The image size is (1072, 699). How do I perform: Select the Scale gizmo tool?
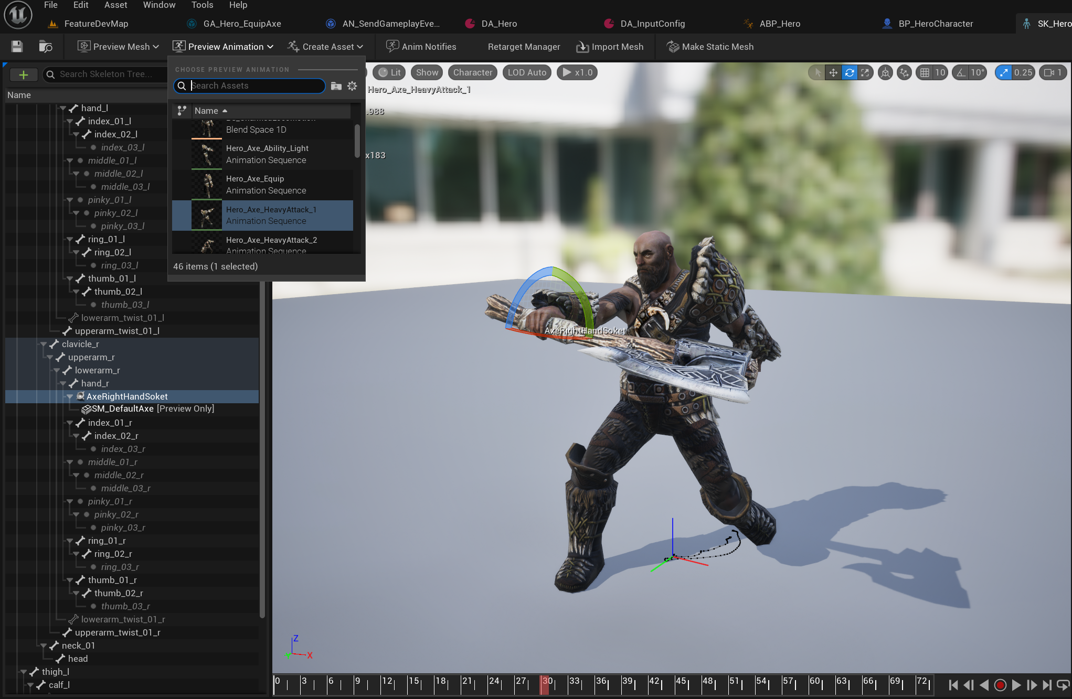click(x=865, y=72)
